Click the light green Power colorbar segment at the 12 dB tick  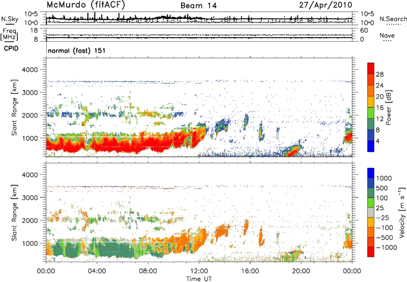coord(371,112)
